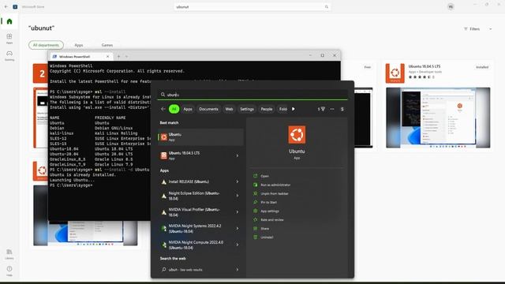Open Apps section in Store sidebar
505x284 pixels.
pos(9,39)
